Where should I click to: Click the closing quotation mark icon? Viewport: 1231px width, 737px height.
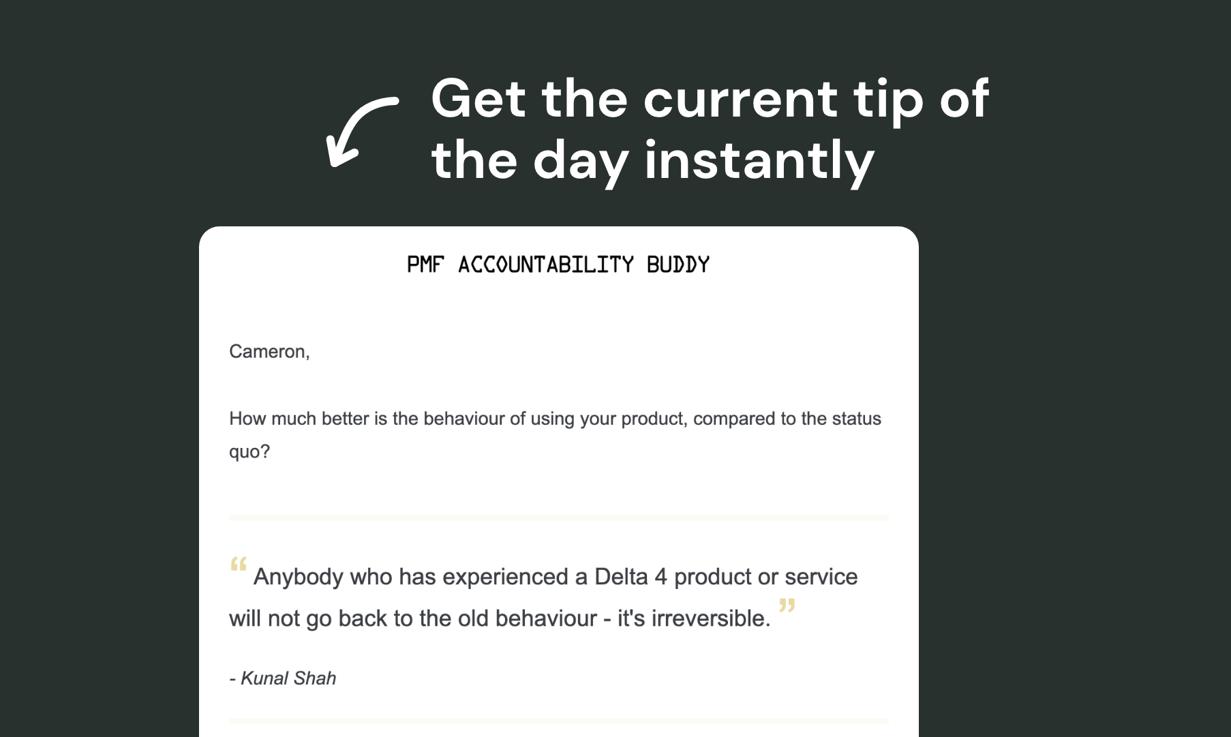pos(787,605)
